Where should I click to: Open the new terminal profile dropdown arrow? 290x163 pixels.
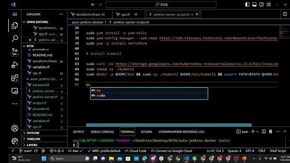257,132
